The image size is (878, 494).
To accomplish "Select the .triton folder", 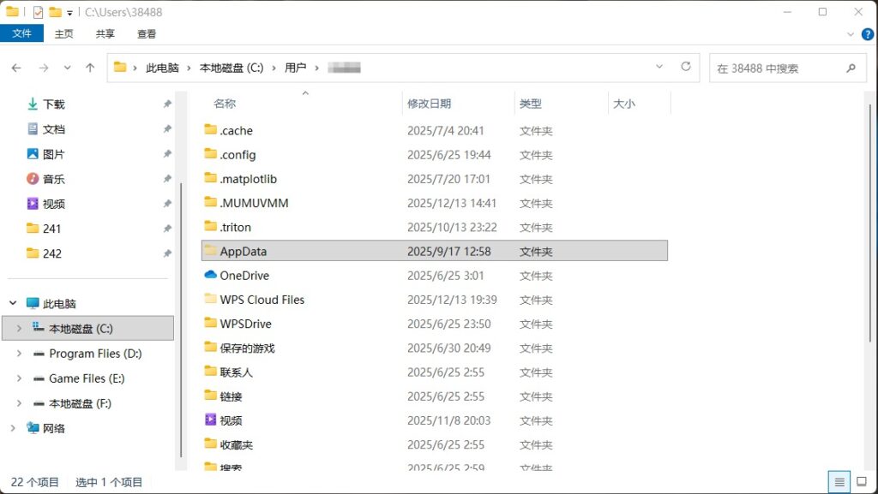I will pos(235,227).
